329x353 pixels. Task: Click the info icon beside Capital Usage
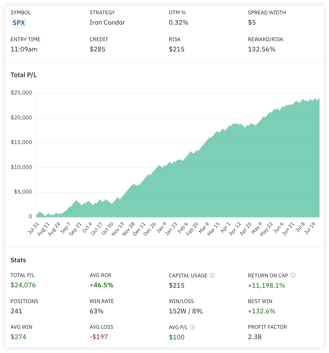pyautogui.click(x=212, y=275)
